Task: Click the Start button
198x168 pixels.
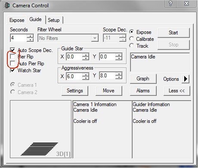Action: (x=173, y=33)
